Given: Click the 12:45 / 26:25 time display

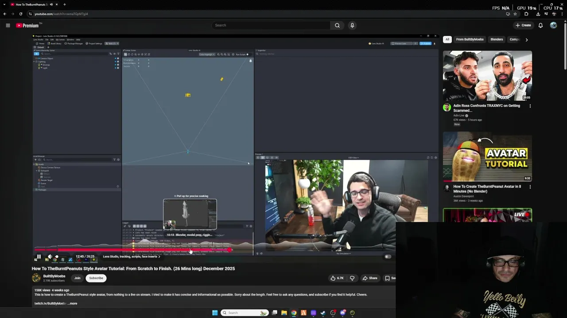Looking at the screenshot, I should click(85, 257).
